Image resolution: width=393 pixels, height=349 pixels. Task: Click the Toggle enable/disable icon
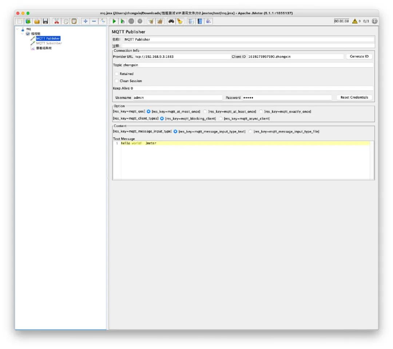[x=103, y=21]
